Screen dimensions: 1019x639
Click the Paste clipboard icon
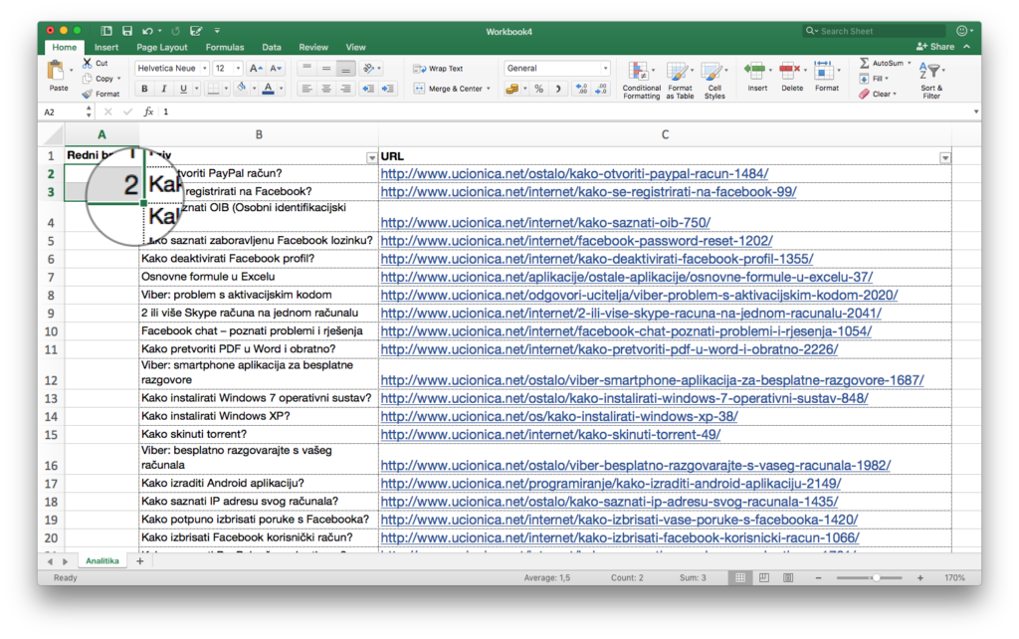pos(58,72)
